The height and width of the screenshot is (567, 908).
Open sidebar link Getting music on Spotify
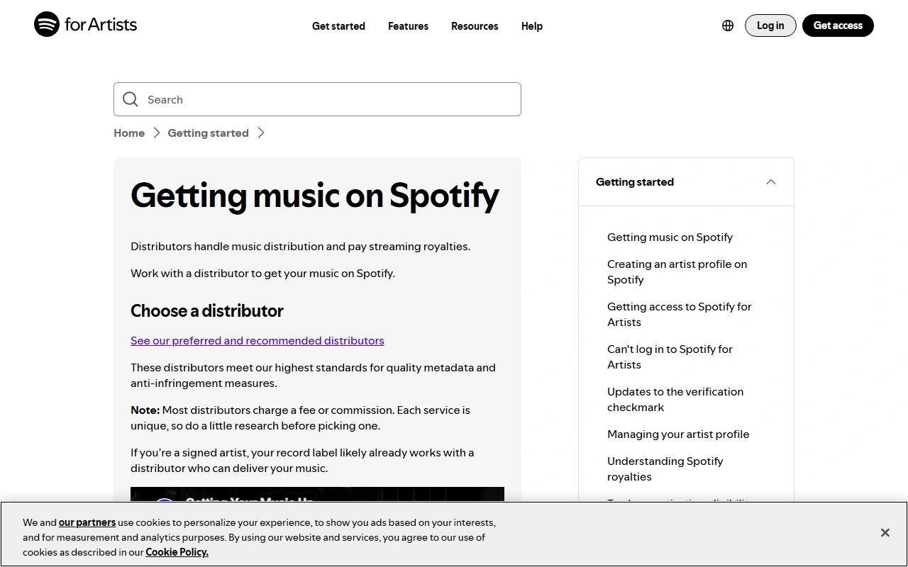coord(670,237)
